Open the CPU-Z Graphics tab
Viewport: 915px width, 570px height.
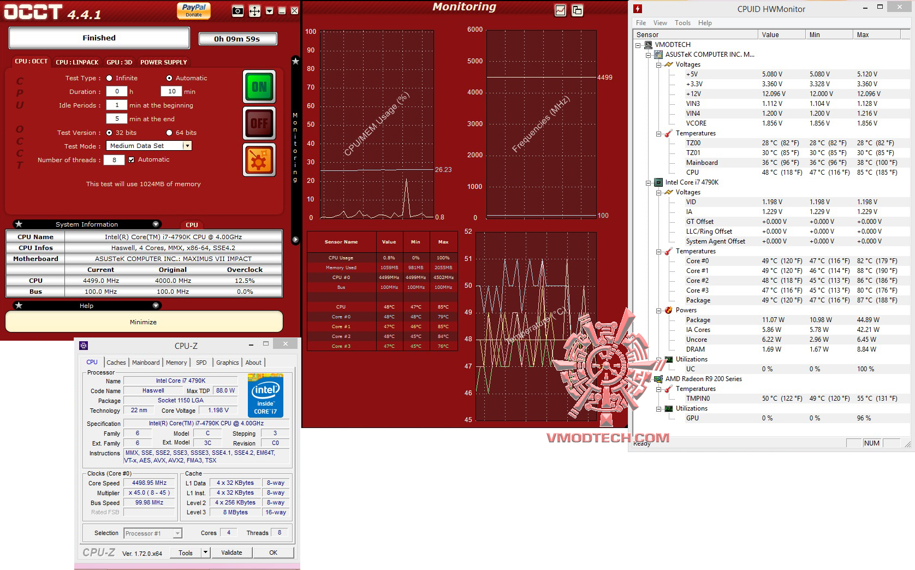(228, 363)
